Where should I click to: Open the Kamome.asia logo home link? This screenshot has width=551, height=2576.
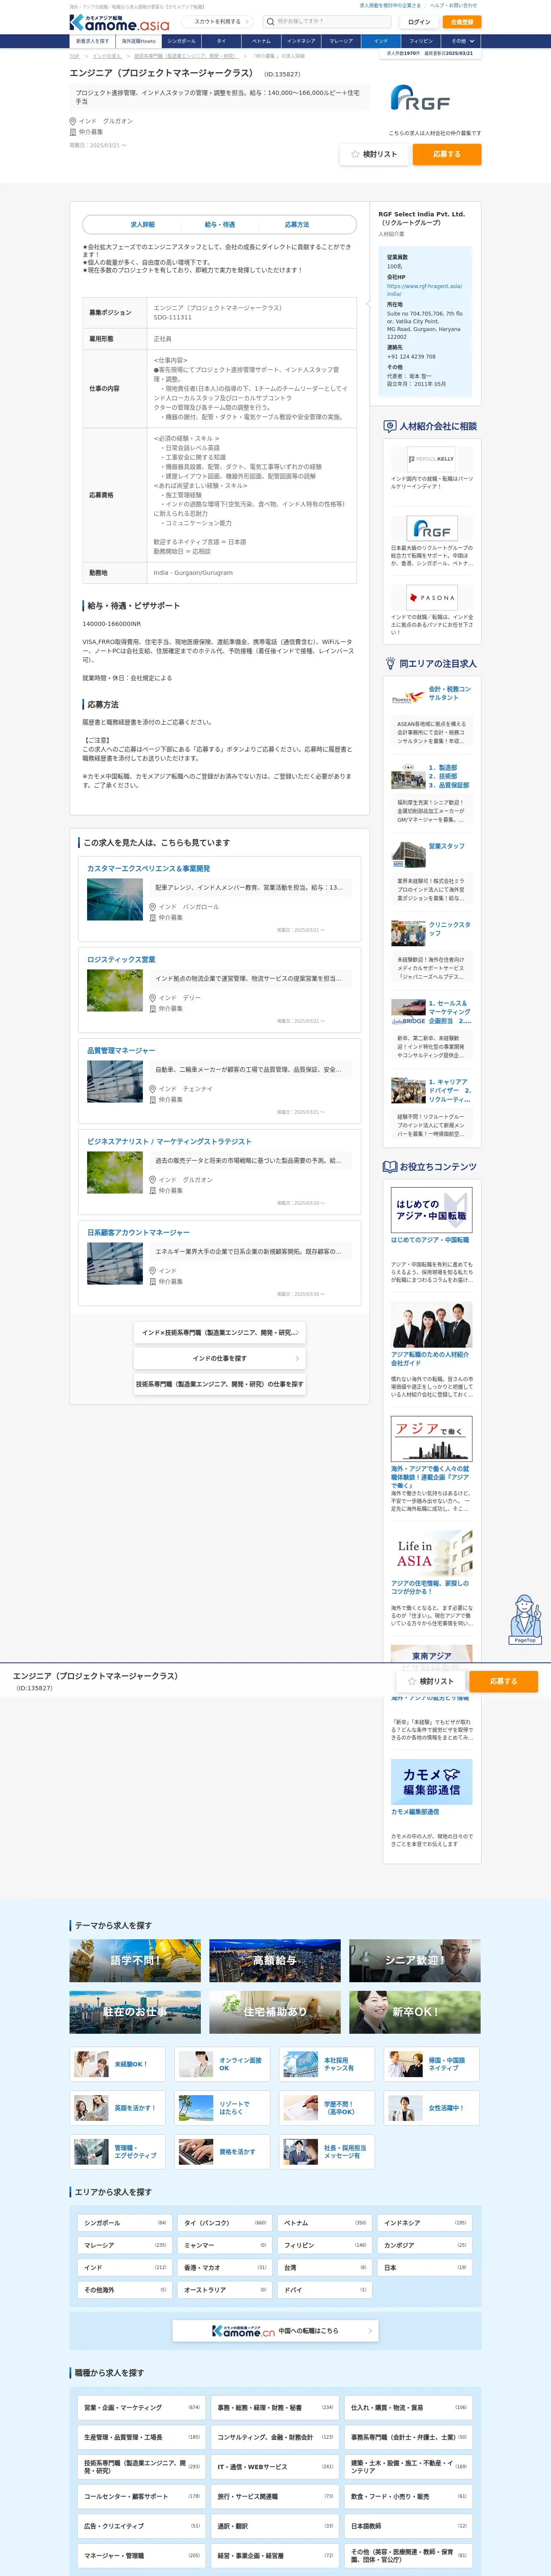tap(119, 22)
